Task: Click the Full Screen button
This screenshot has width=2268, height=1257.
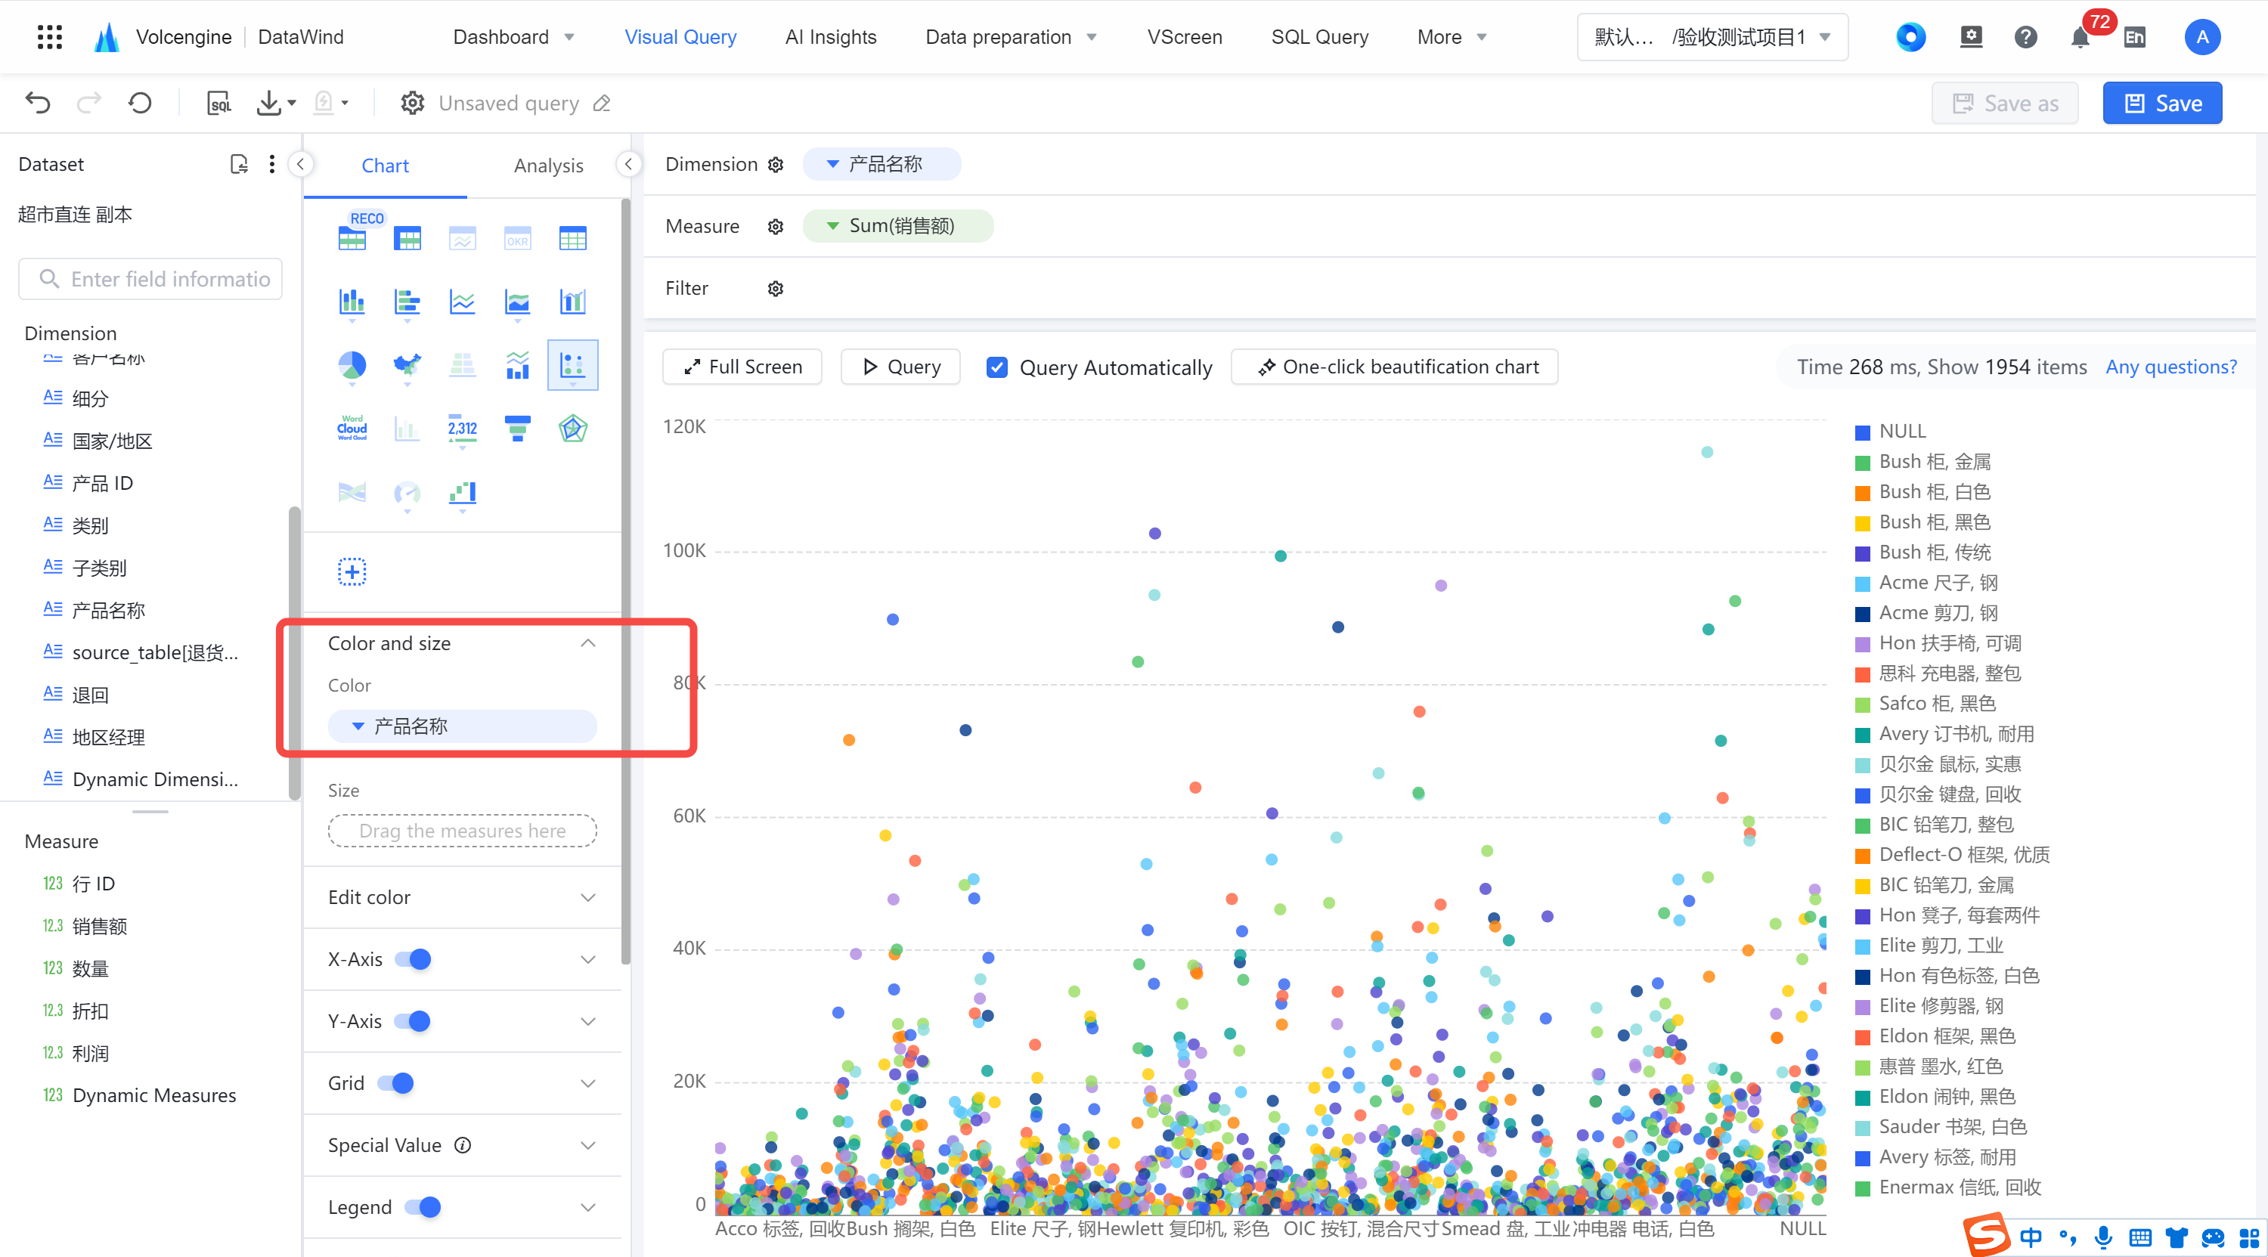Action: tap(742, 366)
